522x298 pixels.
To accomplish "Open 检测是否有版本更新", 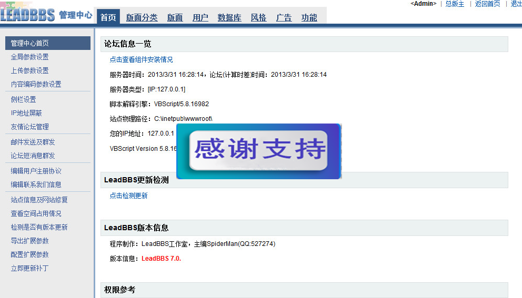I will (39, 227).
